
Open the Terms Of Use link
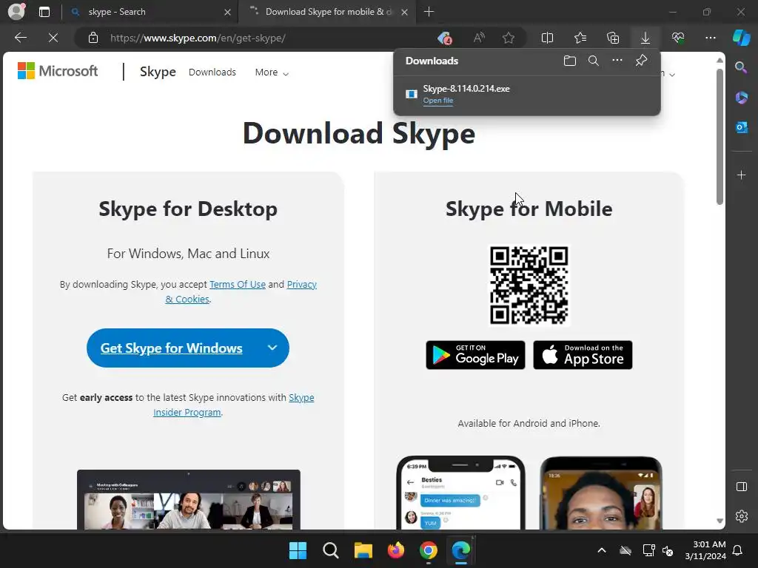click(238, 284)
